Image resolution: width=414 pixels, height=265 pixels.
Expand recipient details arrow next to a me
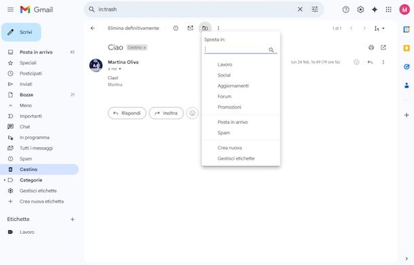click(x=120, y=69)
